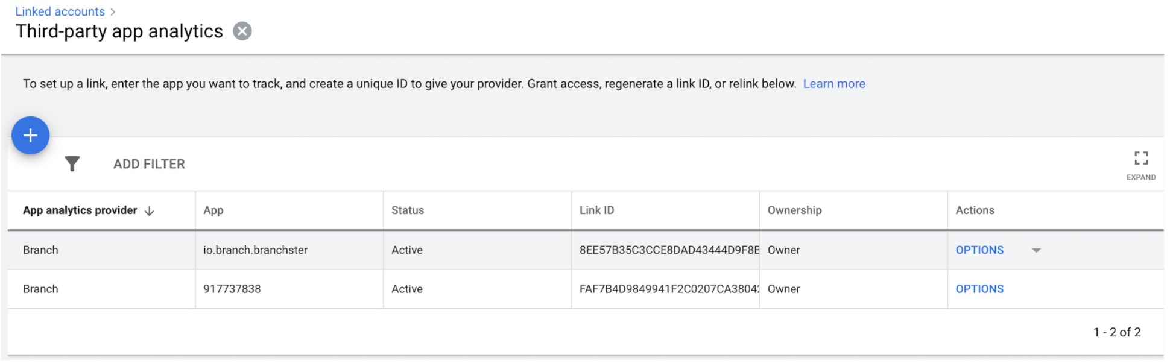Click the 917737838 app cell

[x=232, y=289]
